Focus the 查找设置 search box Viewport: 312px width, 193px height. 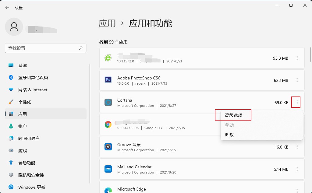point(46,48)
